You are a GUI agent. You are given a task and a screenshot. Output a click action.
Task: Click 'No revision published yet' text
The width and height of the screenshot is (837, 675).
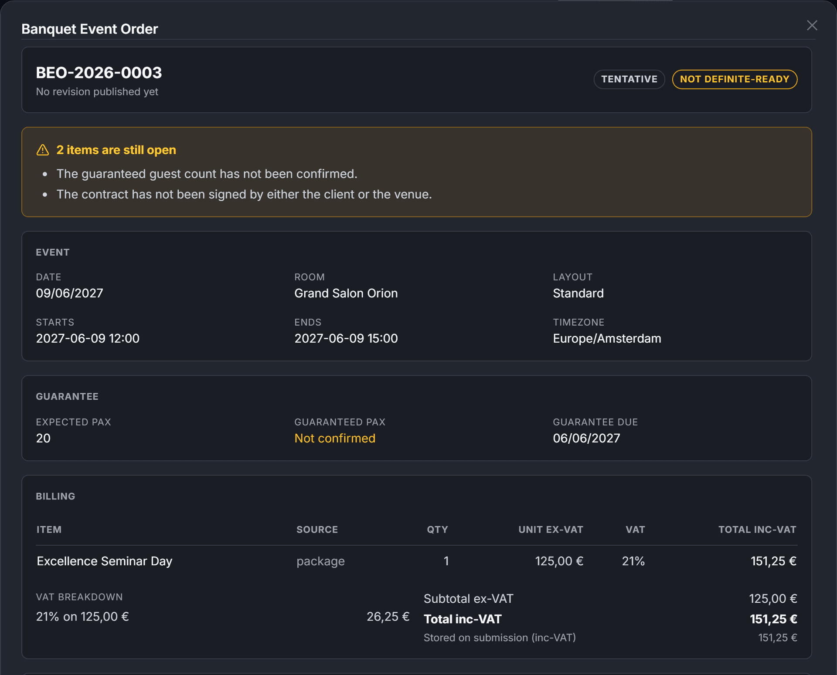click(97, 92)
